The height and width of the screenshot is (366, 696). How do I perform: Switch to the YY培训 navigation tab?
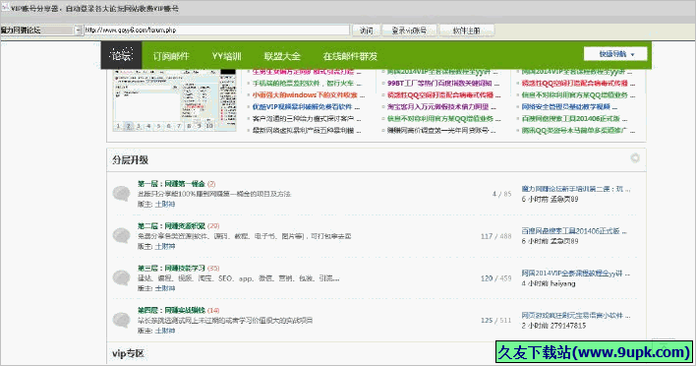coord(226,56)
